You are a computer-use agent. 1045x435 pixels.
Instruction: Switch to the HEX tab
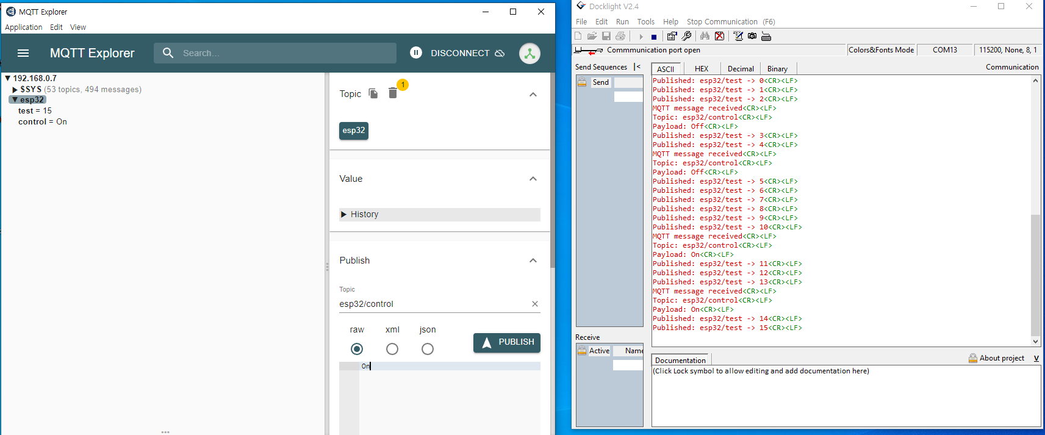(702, 69)
